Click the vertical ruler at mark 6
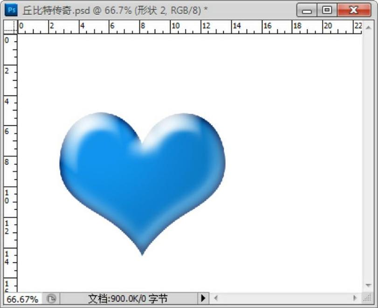 (x=10, y=132)
